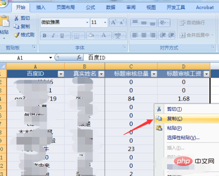Choose 粘贴(P) in context menu

[187, 128]
